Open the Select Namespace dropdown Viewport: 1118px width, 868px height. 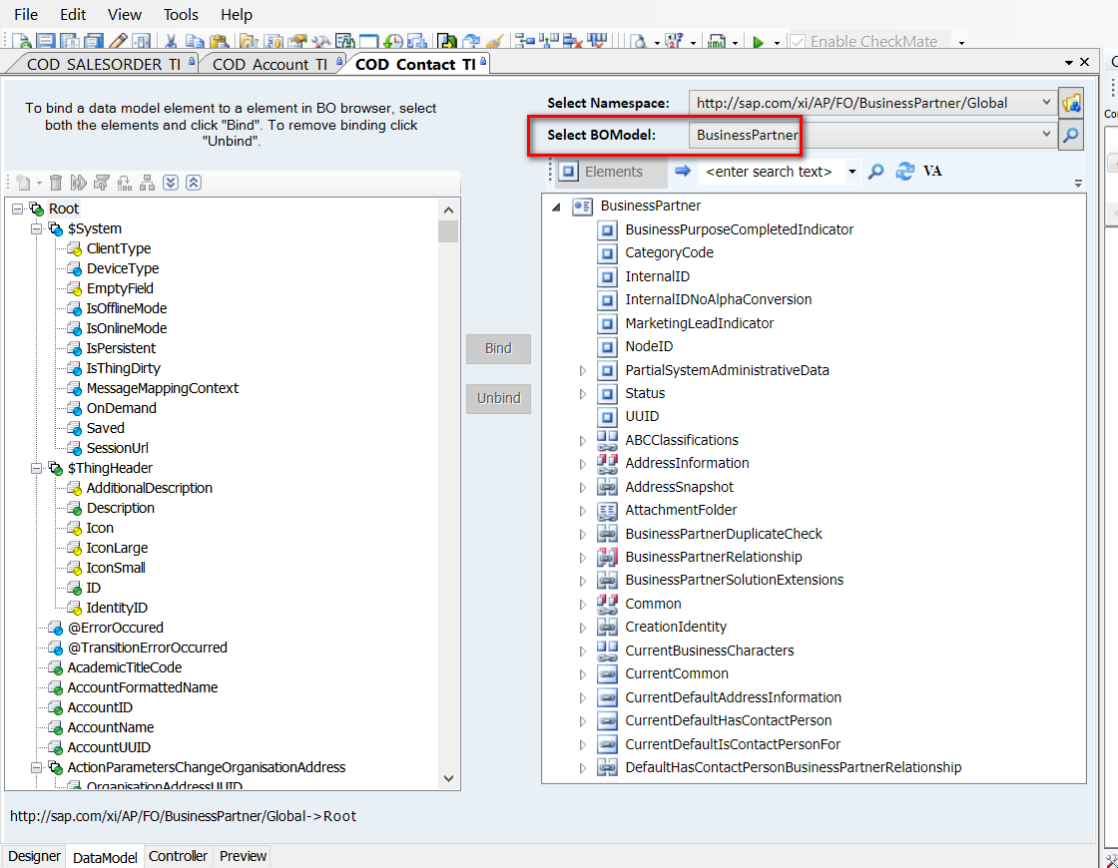click(1046, 103)
